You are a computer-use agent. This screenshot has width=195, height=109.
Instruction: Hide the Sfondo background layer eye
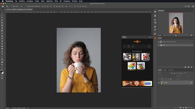pyautogui.click(x=159, y=83)
